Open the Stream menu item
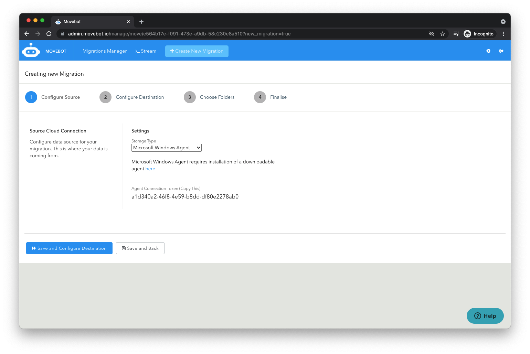Viewport: 530px width, 354px height. pos(146,51)
